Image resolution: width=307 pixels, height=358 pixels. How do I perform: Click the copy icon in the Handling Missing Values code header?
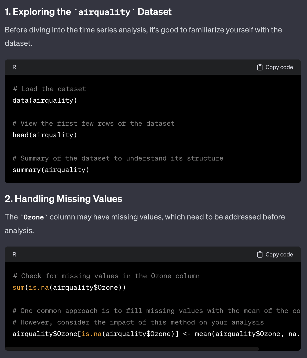260,254
